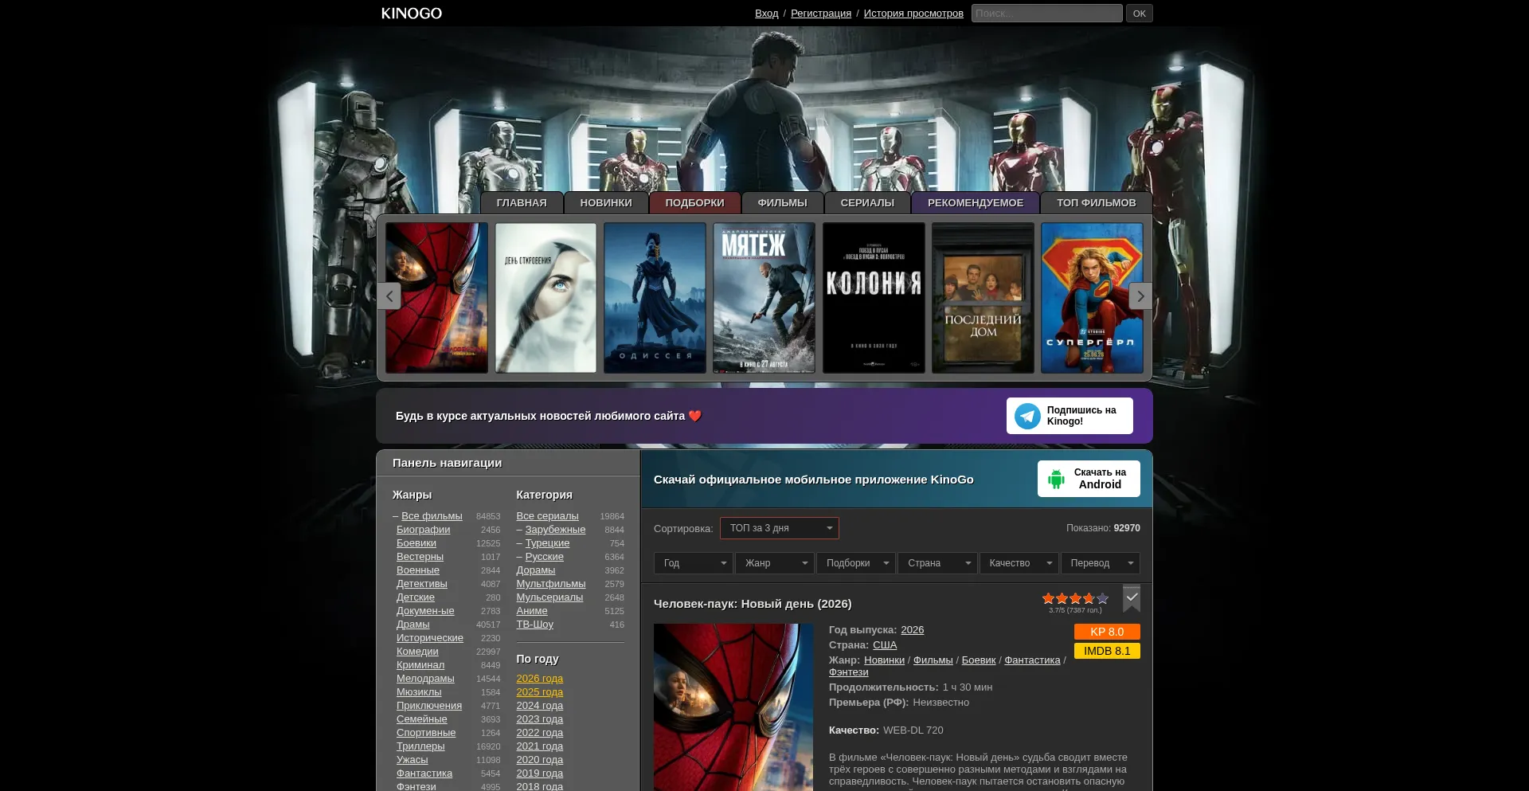Open the Качество filter dropdown
Image resolution: width=1529 pixels, height=791 pixels.
1019,563
